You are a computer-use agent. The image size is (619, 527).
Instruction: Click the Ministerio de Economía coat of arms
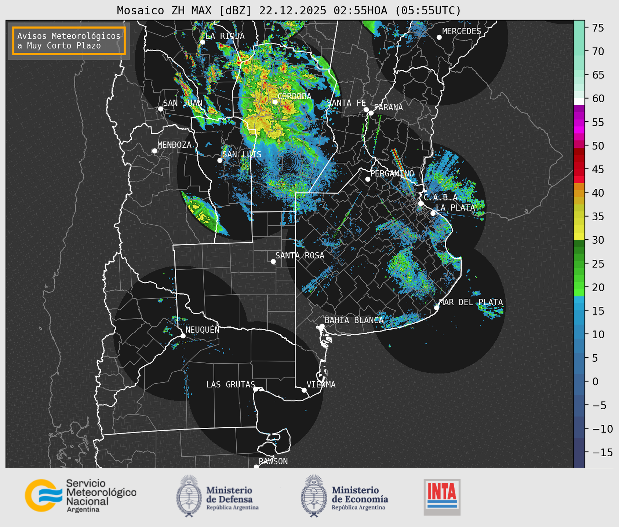314,496
